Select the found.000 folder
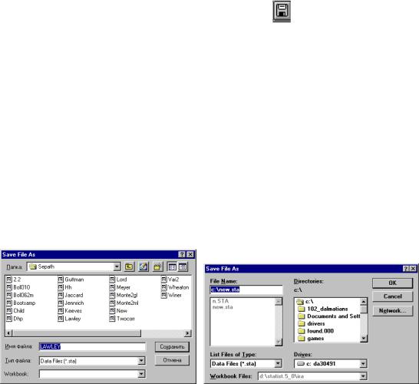419x384 pixels. click(x=316, y=331)
